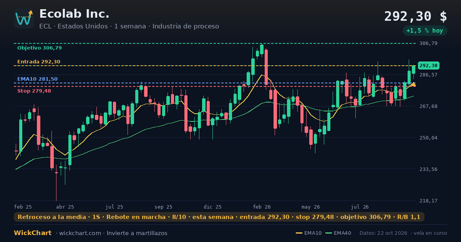Click the 250,04 axis value
461x242 pixels.
coord(429,138)
